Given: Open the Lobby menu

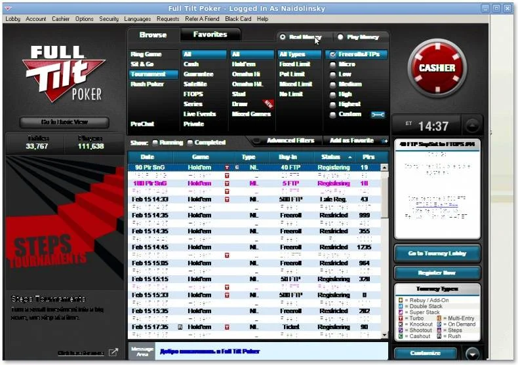Looking at the screenshot, I should tap(13, 19).
